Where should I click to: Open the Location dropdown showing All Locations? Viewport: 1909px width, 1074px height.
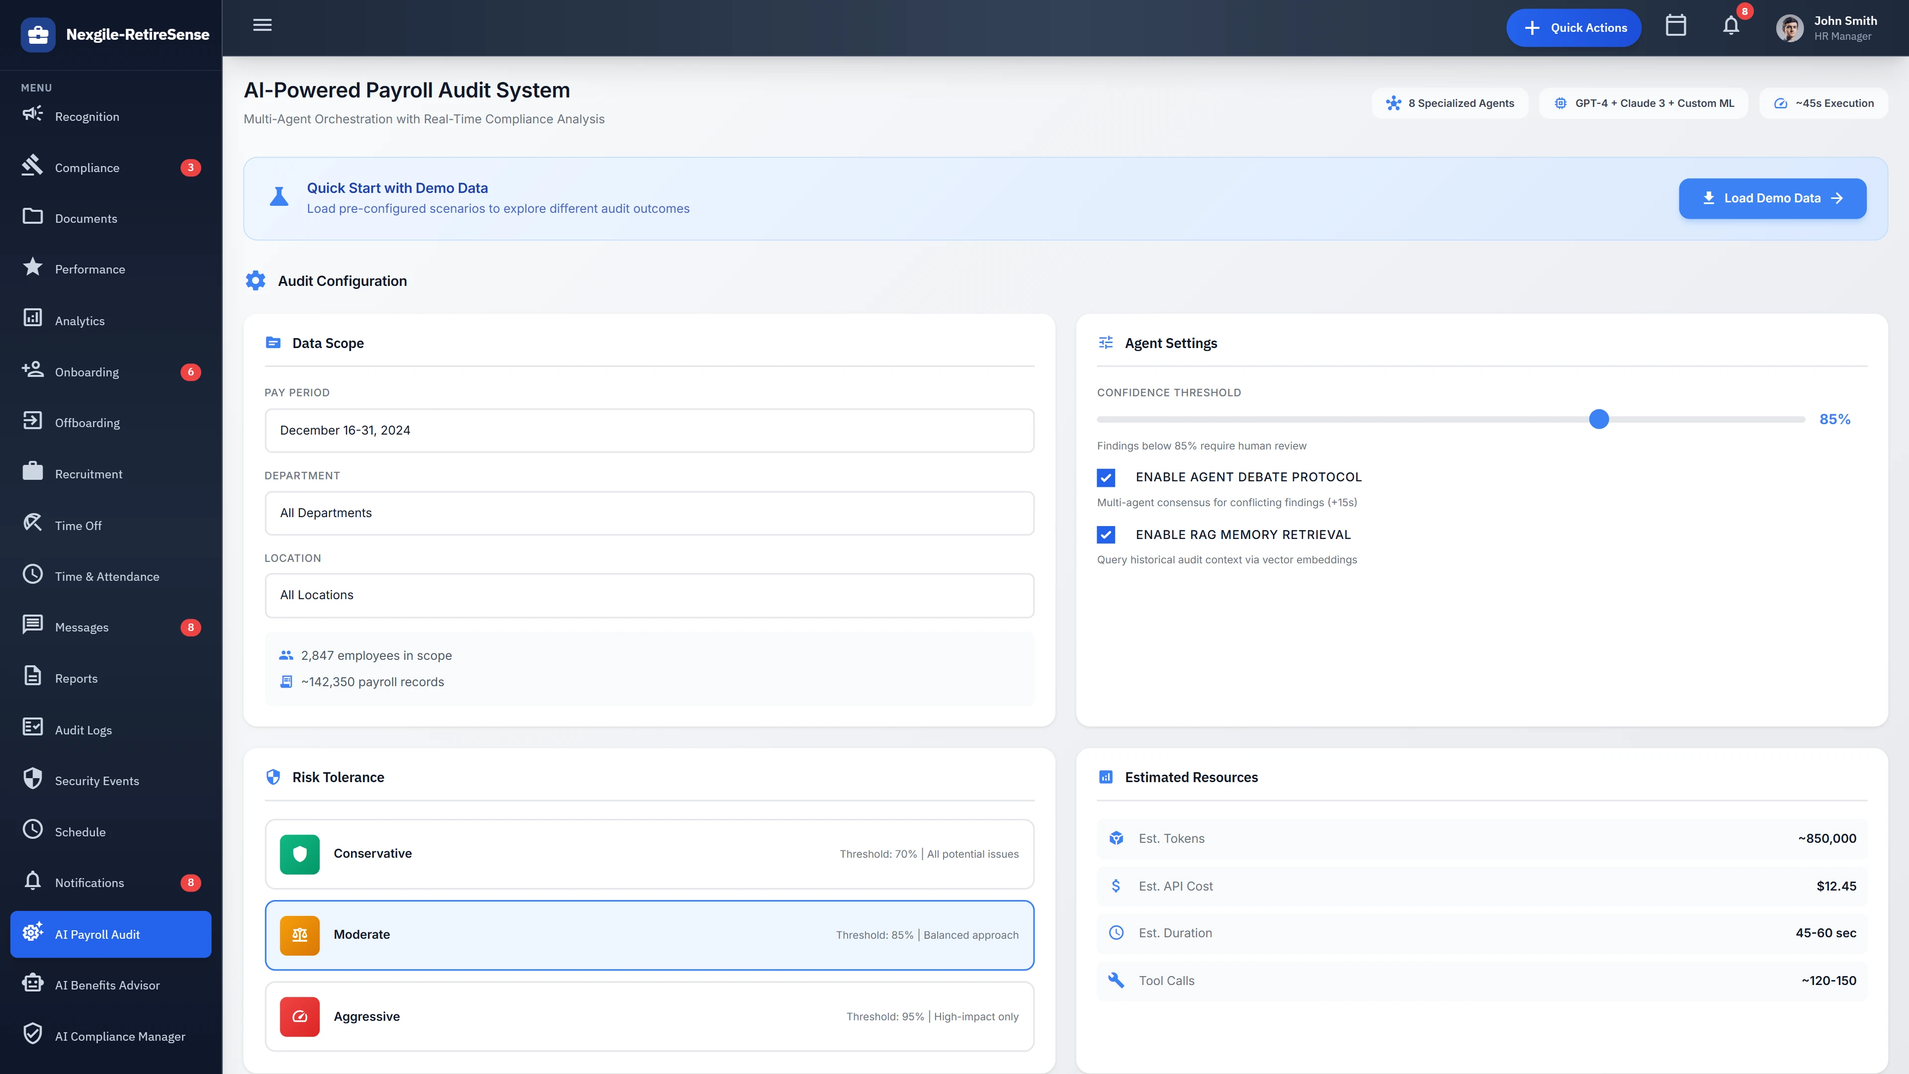[649, 595]
